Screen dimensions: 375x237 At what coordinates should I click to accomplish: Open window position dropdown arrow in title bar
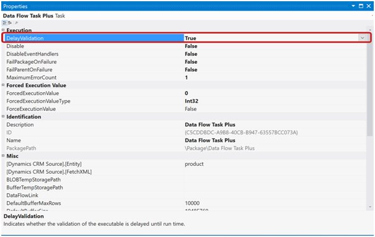pyautogui.click(x=353, y=6)
